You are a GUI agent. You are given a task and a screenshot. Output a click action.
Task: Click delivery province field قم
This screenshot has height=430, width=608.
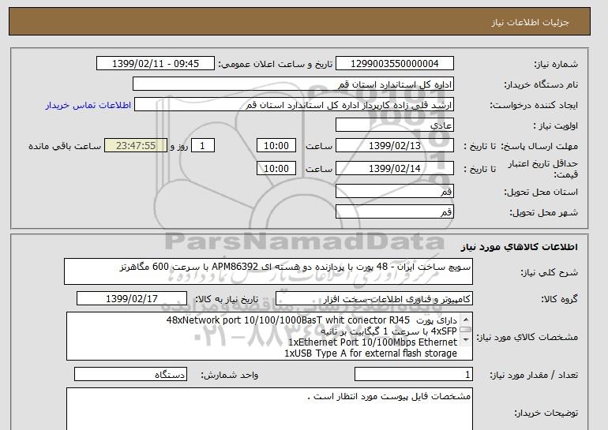click(x=394, y=191)
